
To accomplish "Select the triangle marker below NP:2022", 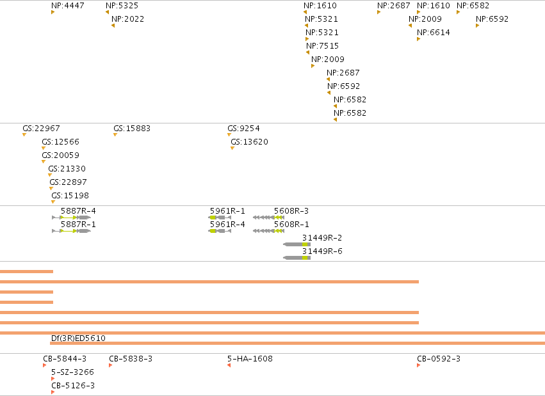I will 113,26.
